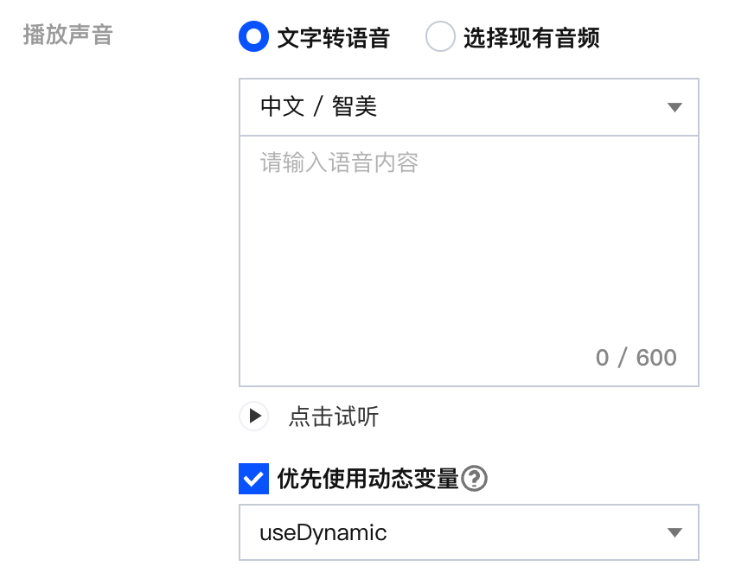Click the arrow on the voice selector
The height and width of the screenshot is (579, 735).
coord(675,108)
